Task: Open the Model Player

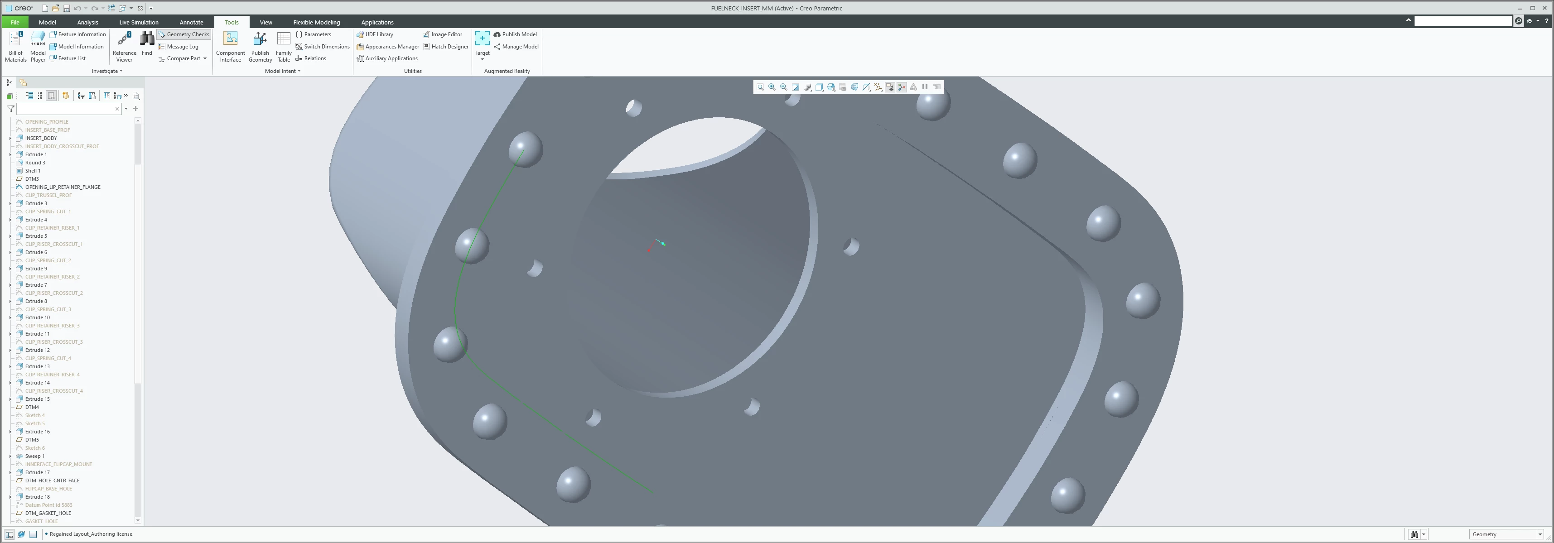Action: point(38,46)
